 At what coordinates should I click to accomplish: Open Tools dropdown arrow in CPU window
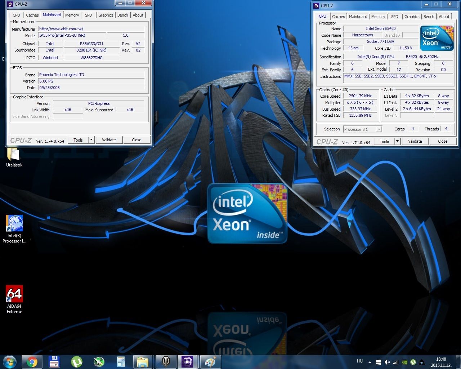[x=398, y=141]
